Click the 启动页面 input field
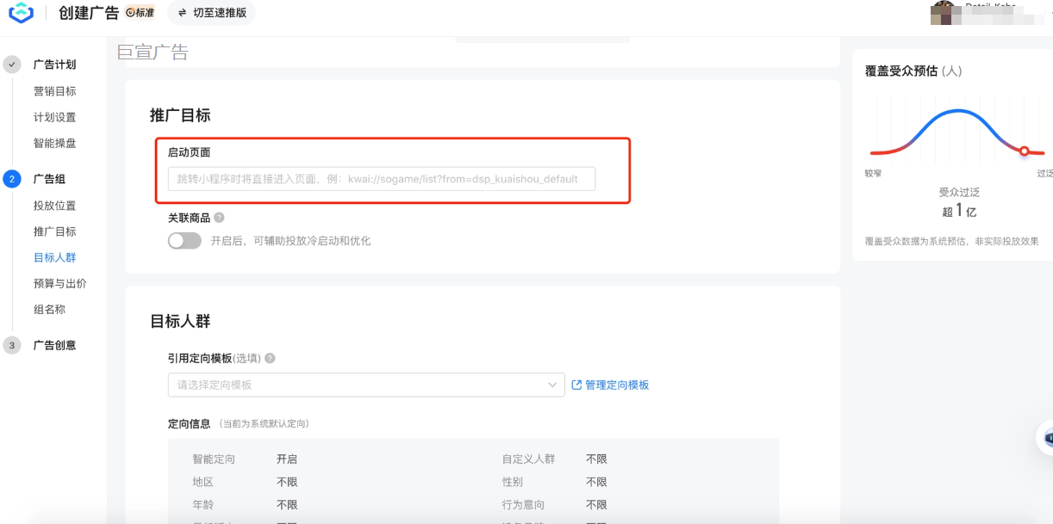The image size is (1053, 524). tap(383, 179)
